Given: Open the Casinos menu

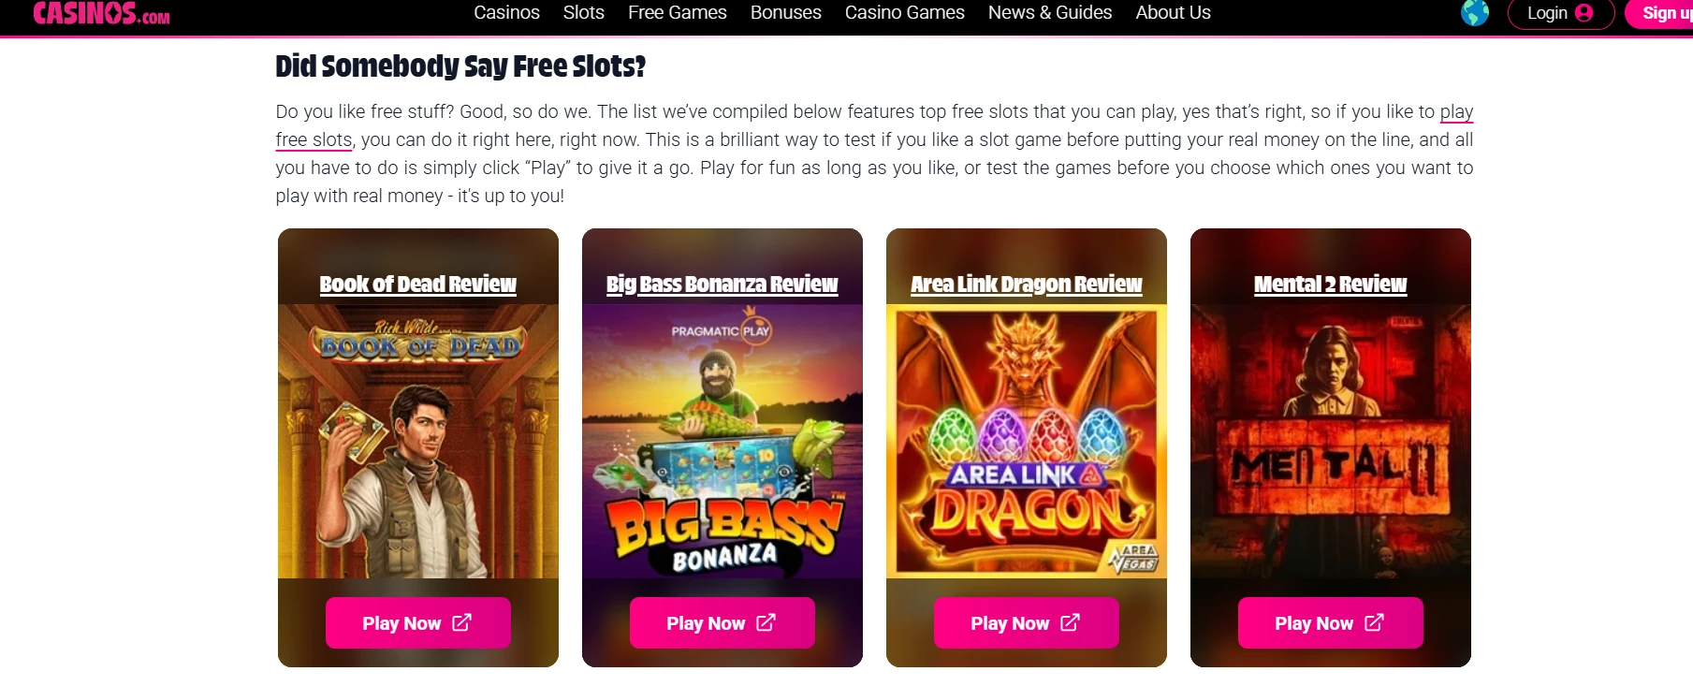Looking at the screenshot, I should click(506, 12).
